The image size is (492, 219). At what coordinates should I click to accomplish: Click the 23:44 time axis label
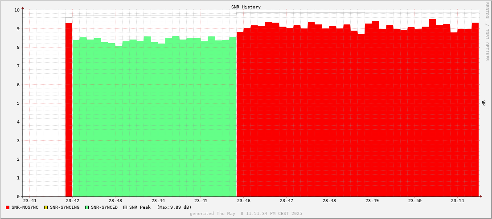coord(158,200)
